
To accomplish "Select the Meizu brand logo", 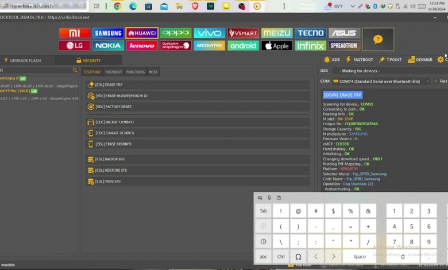I will click(x=277, y=33).
